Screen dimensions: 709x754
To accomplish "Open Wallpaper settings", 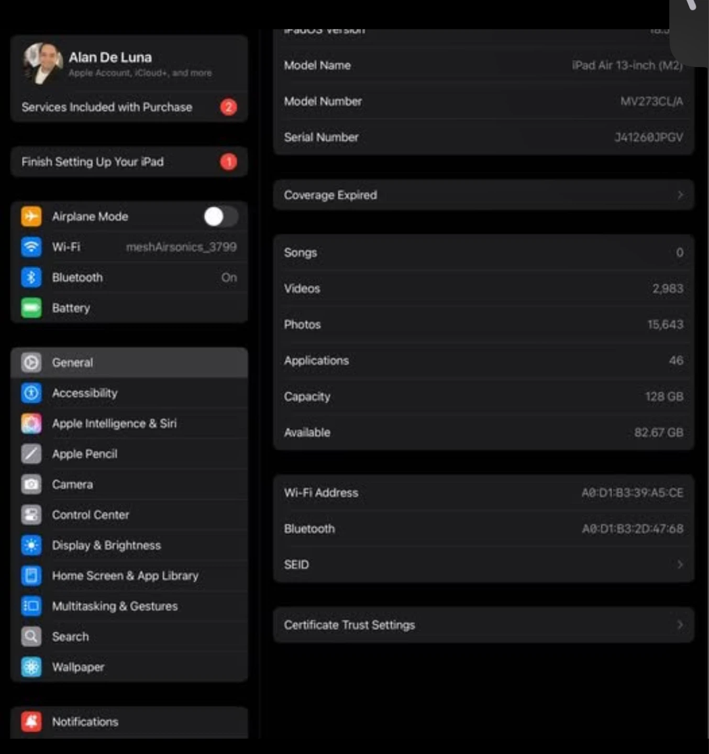I will point(129,667).
